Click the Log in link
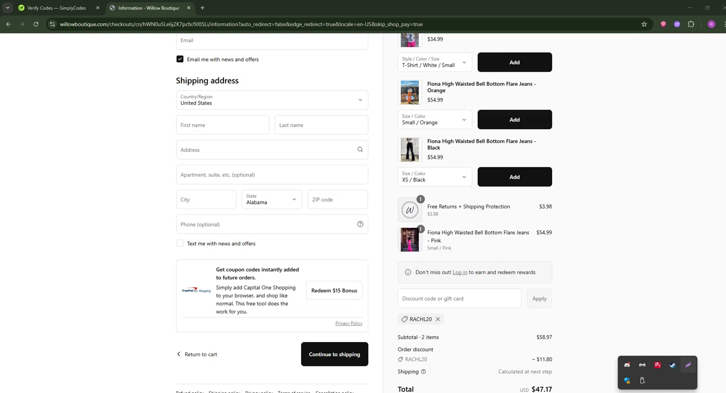 (x=460, y=272)
